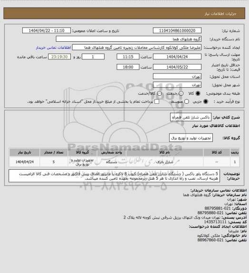
Task: Click the postal code 1435713111
Action: pyautogui.click(x=215, y=222)
